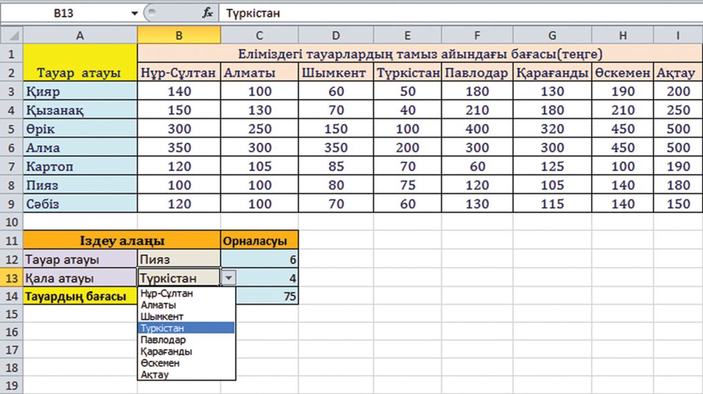Image resolution: width=703 pixels, height=394 pixels.
Task: Select the Қызанақ price 40 under Түркістан
Action: point(408,110)
